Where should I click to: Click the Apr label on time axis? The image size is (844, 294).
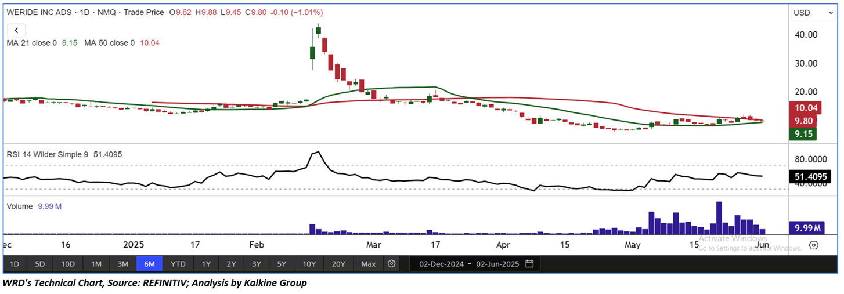(x=503, y=245)
